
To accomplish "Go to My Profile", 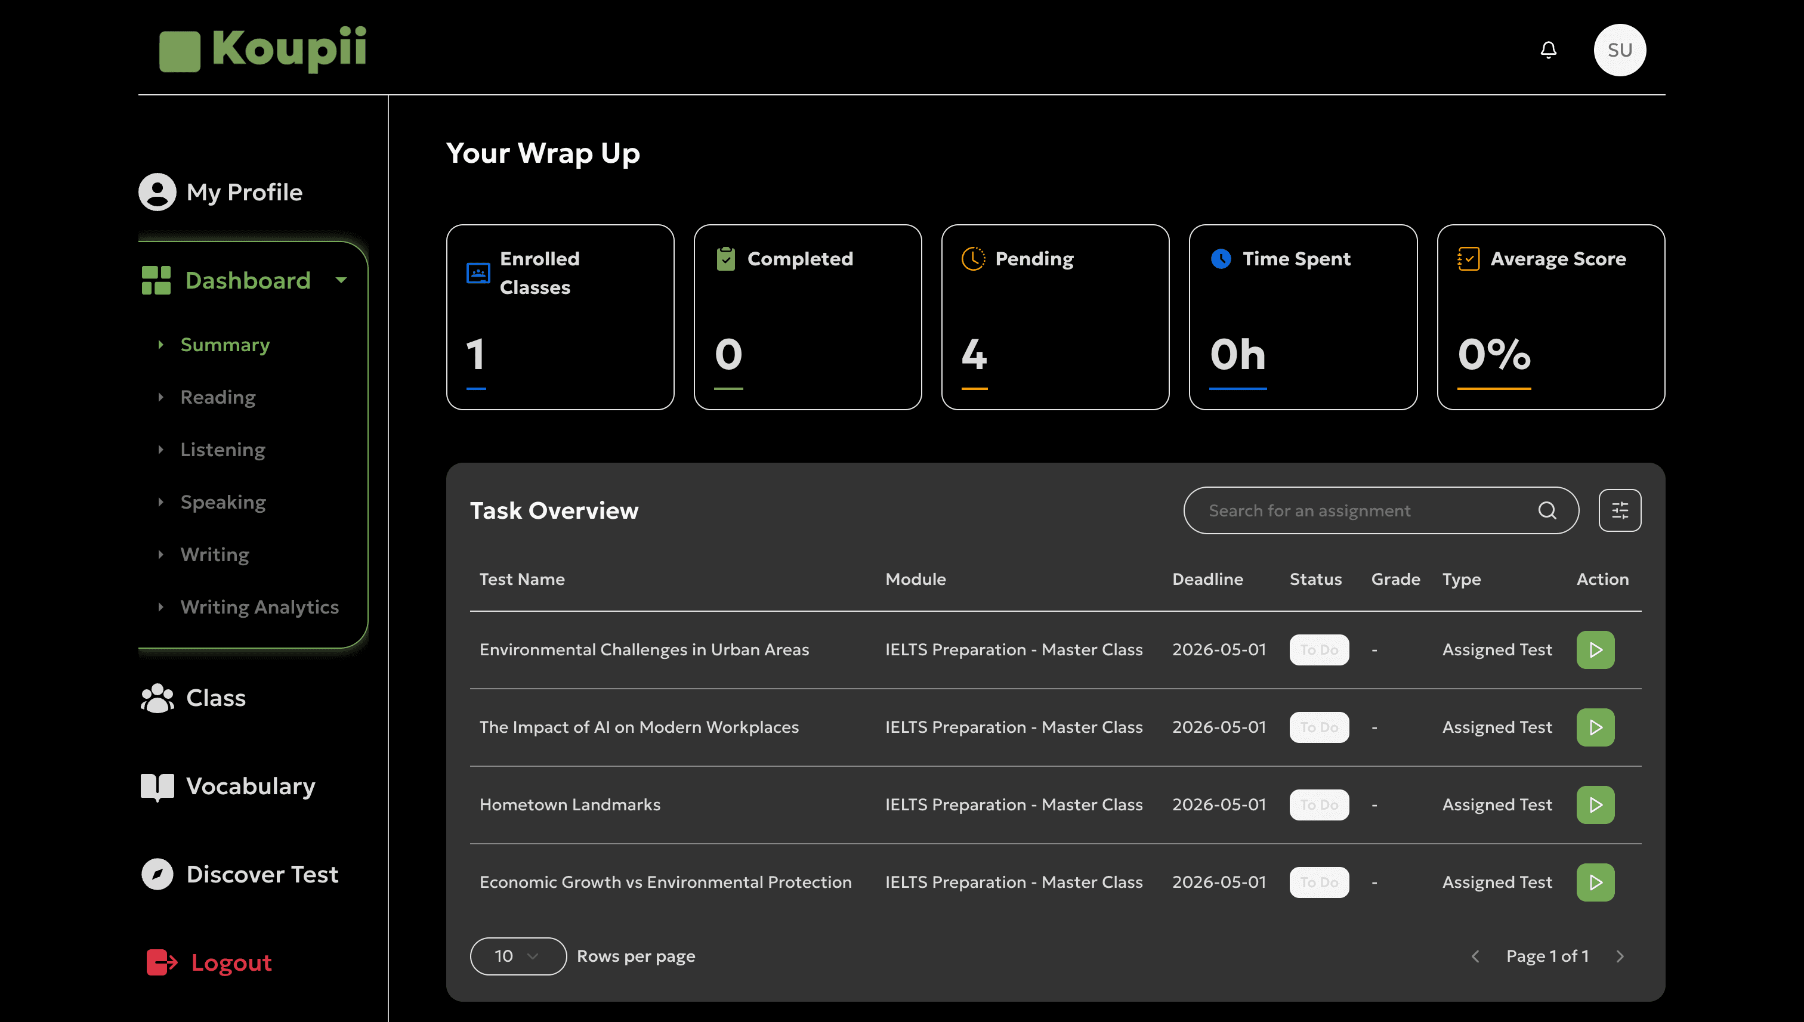I will 245,193.
